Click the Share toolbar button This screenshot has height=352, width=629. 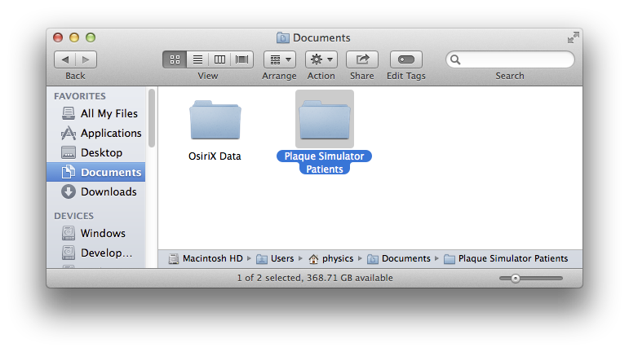[x=362, y=59]
